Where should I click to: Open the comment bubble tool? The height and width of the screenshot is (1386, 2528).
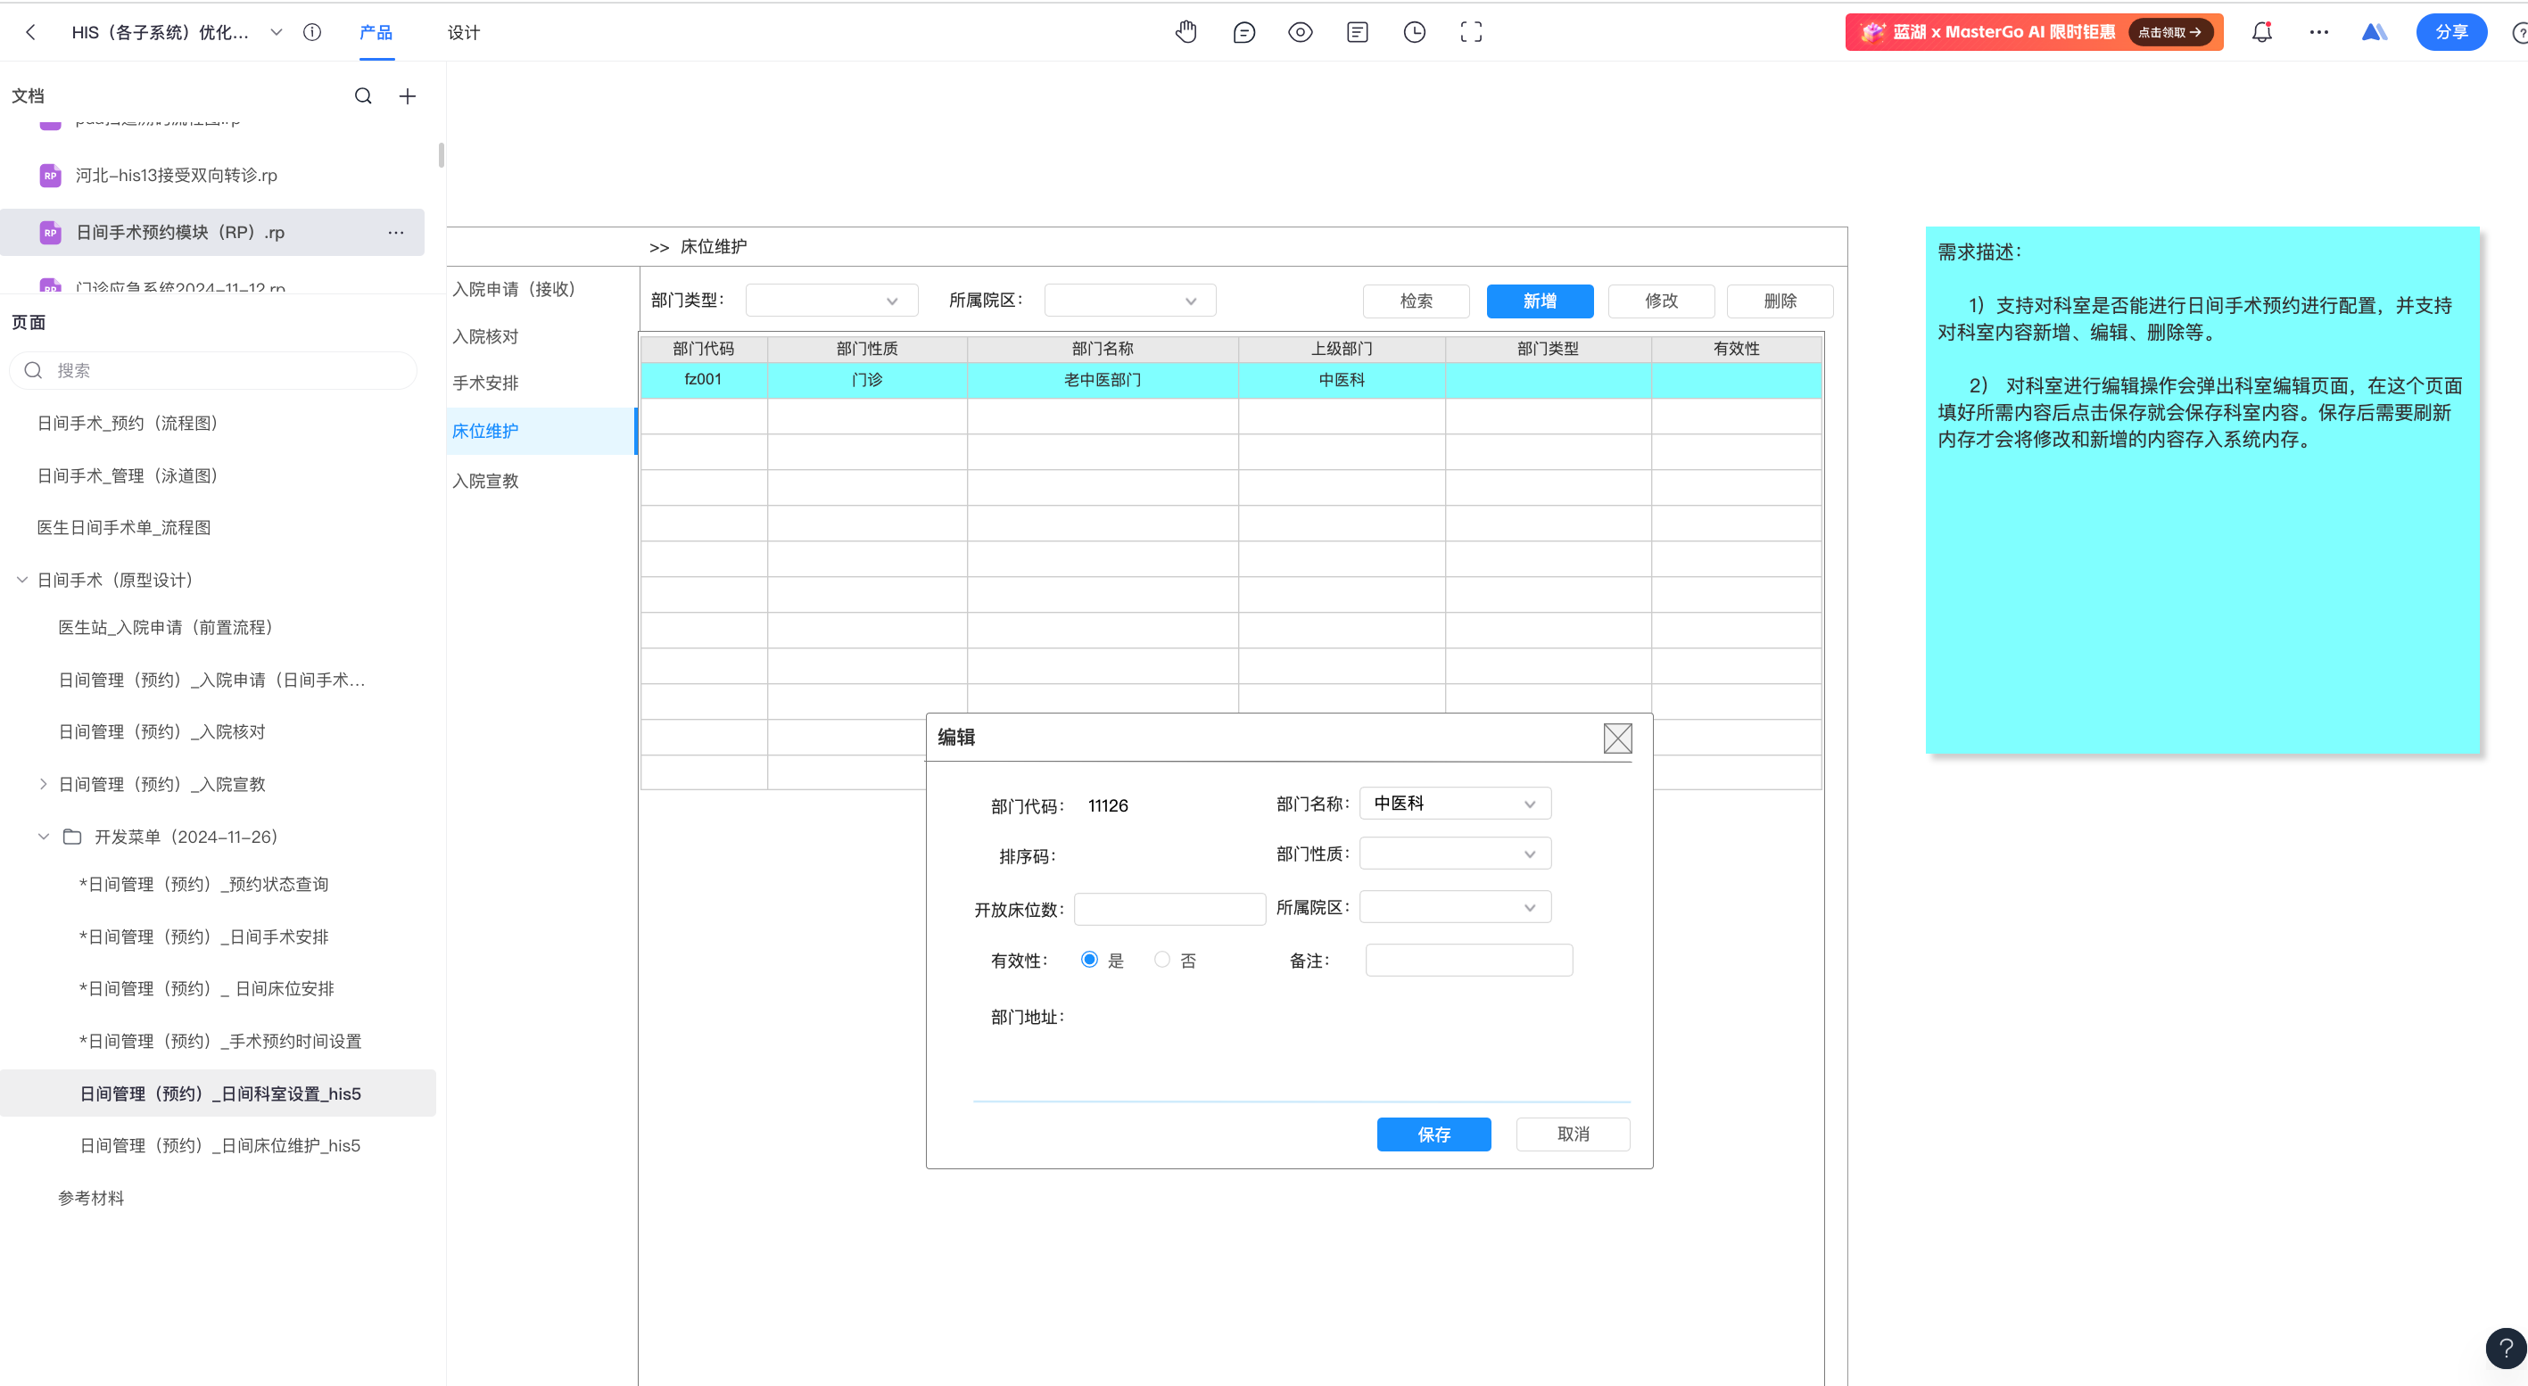[1243, 32]
